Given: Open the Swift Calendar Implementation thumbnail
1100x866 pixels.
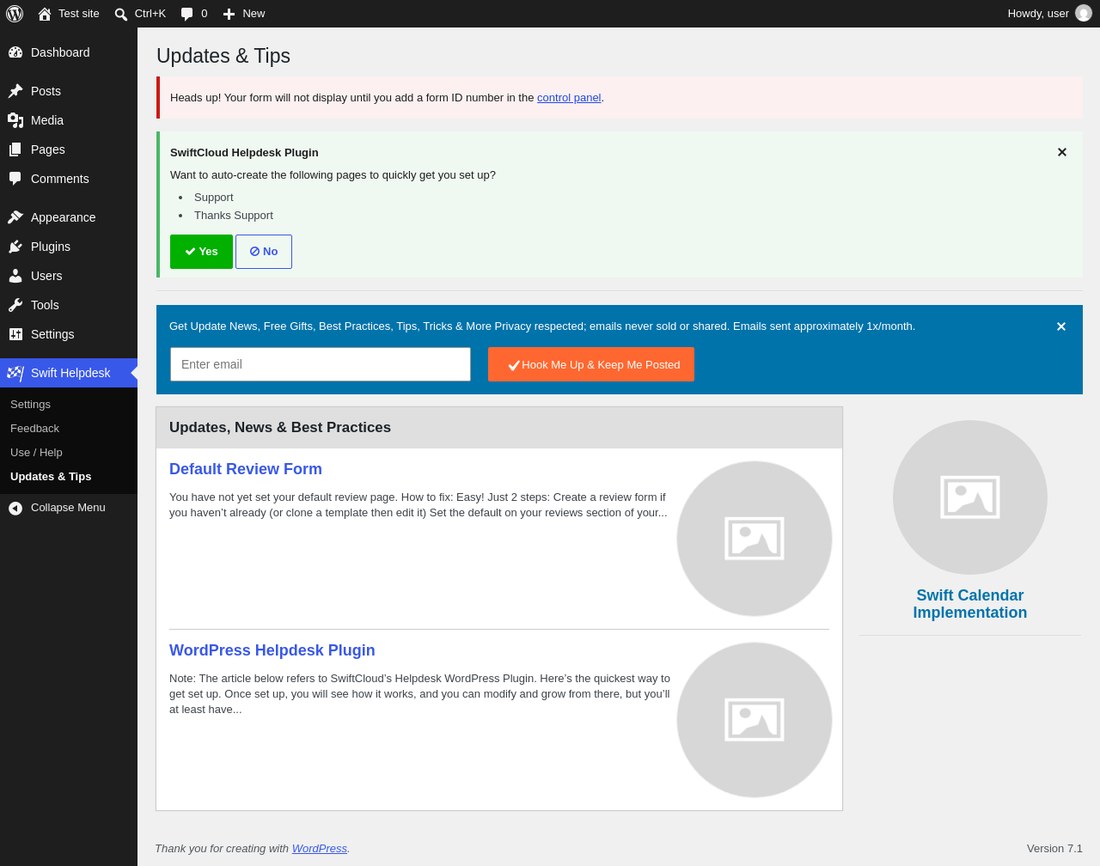Looking at the screenshot, I should pos(970,497).
